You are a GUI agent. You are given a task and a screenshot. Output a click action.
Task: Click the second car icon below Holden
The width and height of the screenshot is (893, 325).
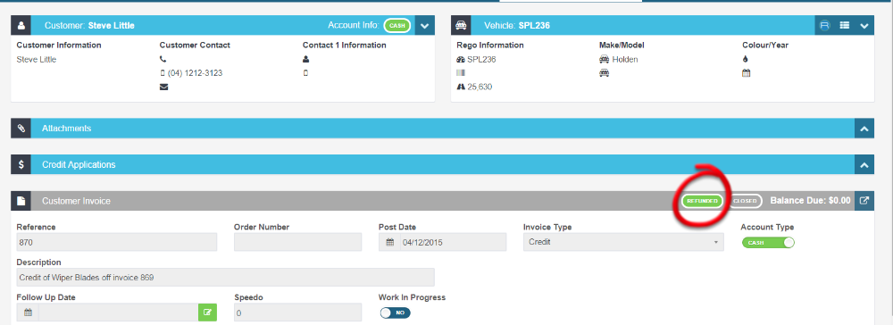pos(605,73)
